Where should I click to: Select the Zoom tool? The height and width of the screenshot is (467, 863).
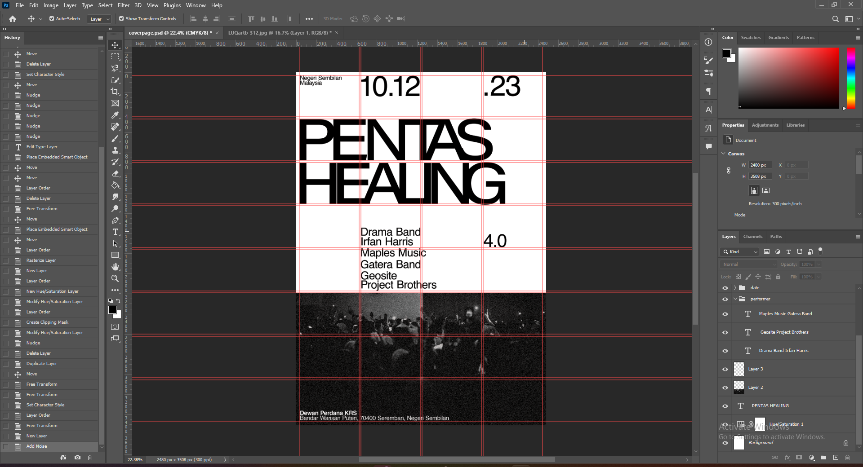115,278
